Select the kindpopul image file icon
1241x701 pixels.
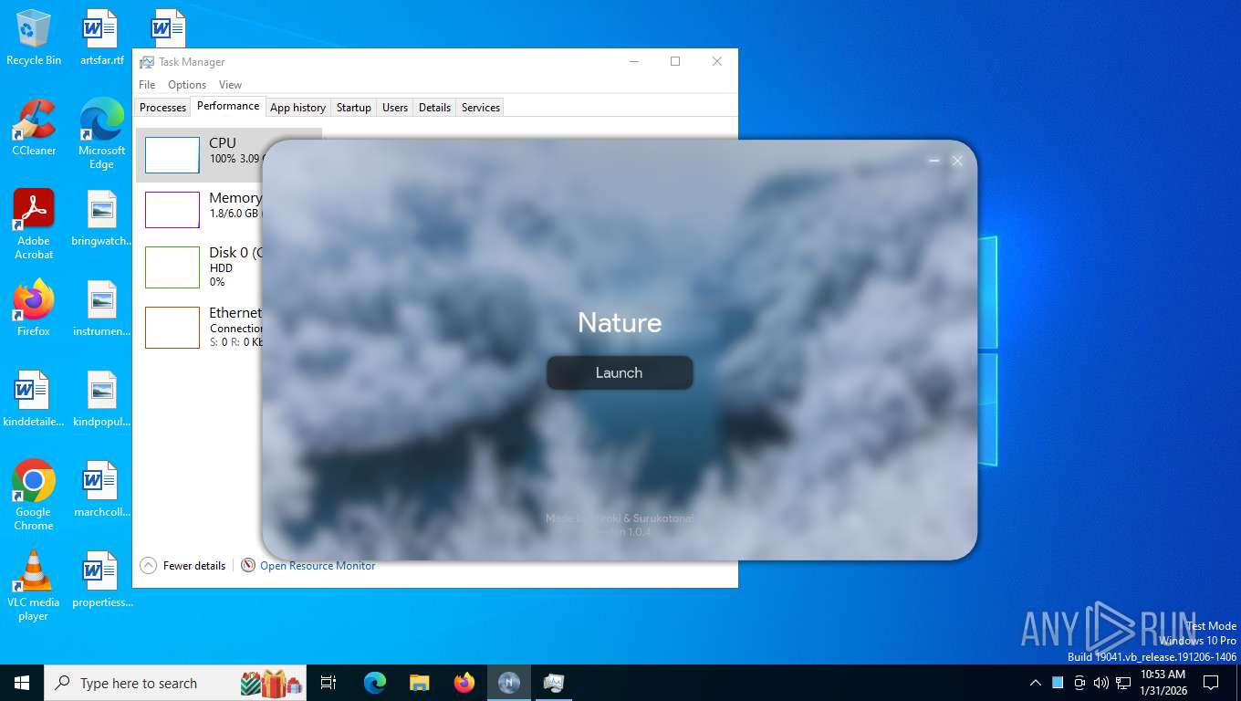pos(101,398)
